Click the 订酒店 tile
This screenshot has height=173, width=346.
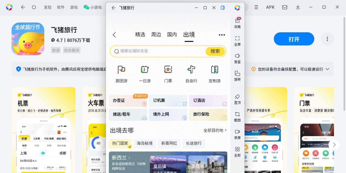[208, 101]
